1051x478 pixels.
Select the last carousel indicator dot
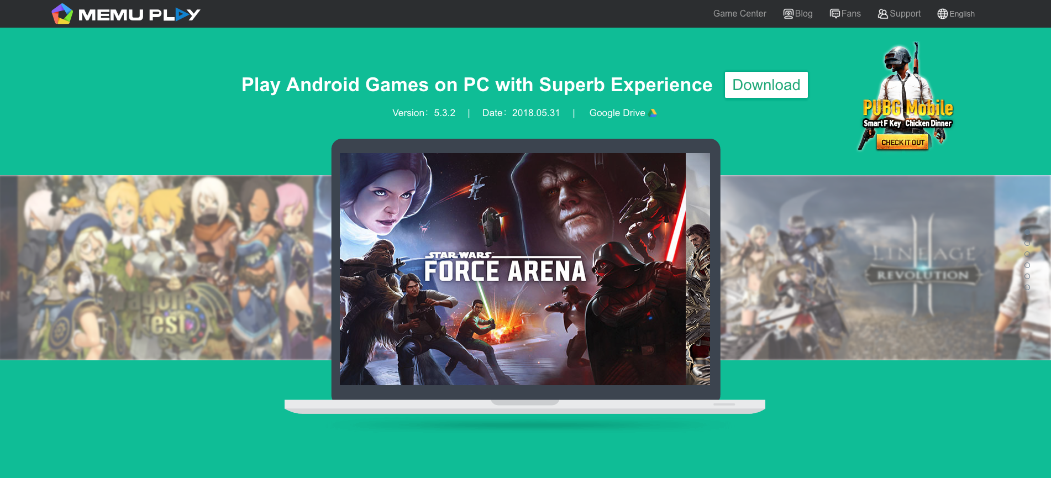pyautogui.click(x=1027, y=287)
